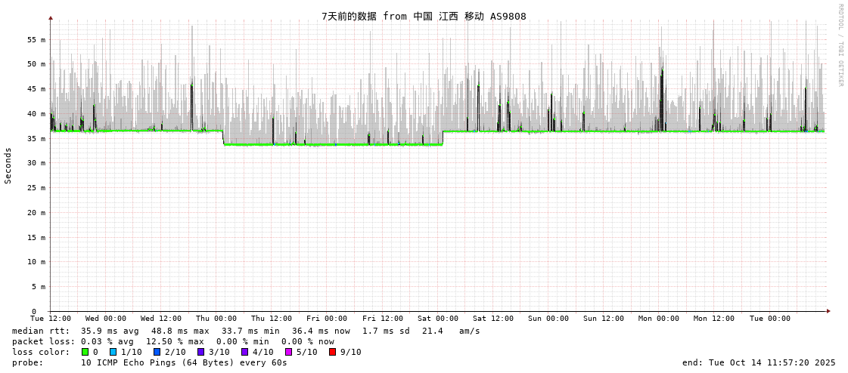Screen dimensions: 848x373
Task: Click the magenta 5/10 loss swatch
Action: pos(289,352)
